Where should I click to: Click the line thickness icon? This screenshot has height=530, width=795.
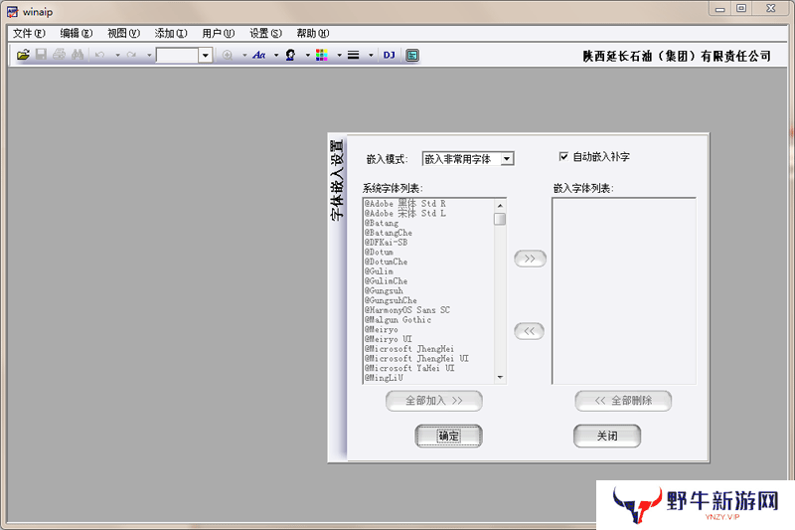(x=354, y=55)
